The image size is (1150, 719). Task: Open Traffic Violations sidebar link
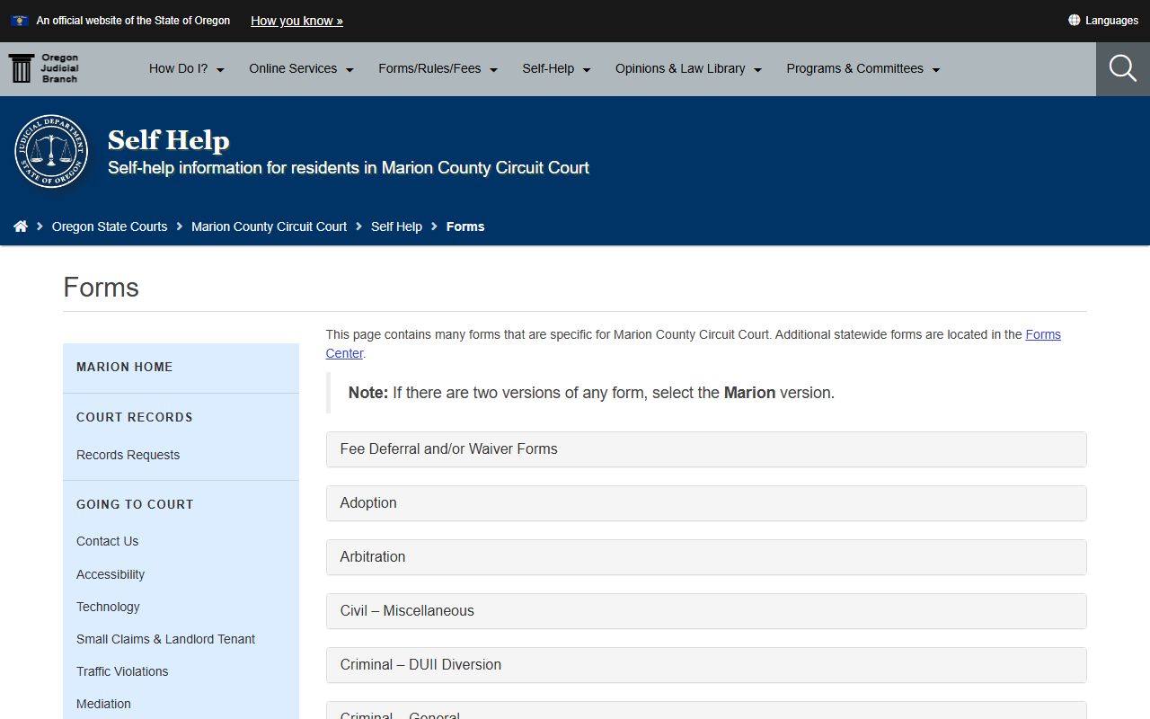point(122,671)
